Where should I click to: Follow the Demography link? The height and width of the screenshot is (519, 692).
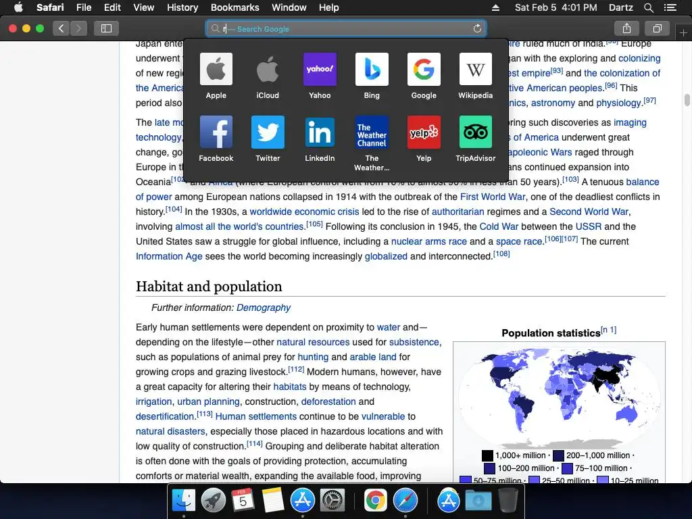(x=264, y=307)
